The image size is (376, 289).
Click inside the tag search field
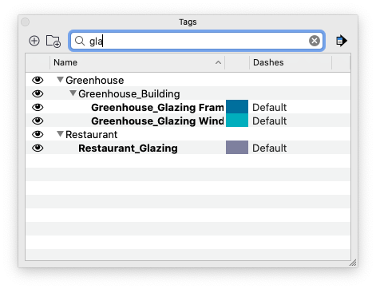pos(197,41)
